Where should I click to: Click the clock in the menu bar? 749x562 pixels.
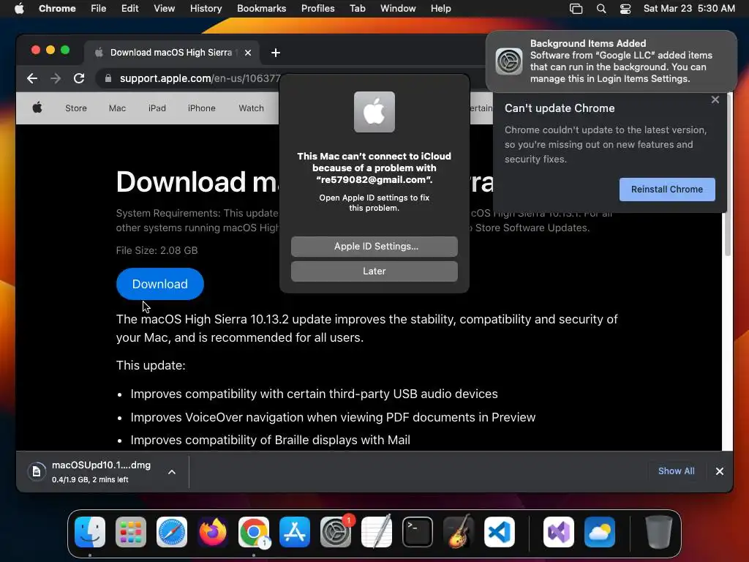click(689, 9)
